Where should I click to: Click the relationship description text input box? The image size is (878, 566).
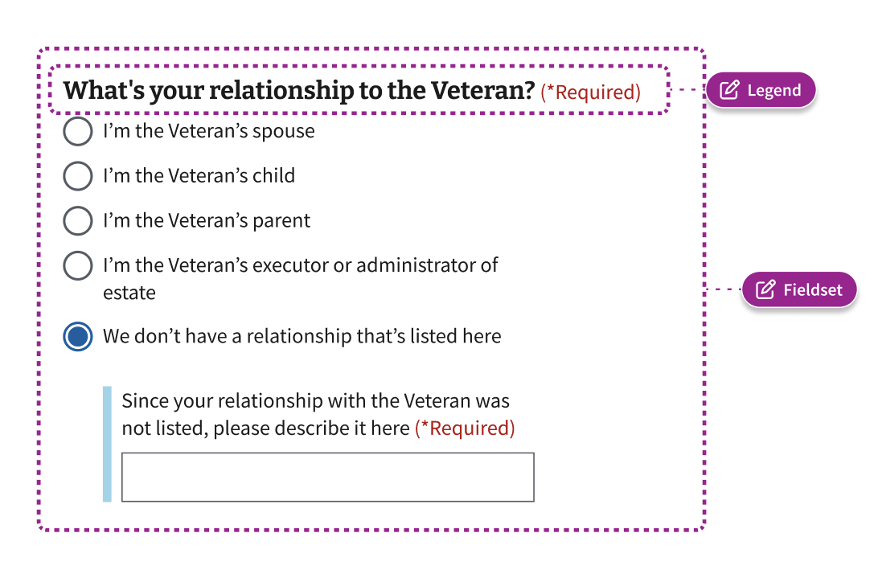click(x=327, y=477)
